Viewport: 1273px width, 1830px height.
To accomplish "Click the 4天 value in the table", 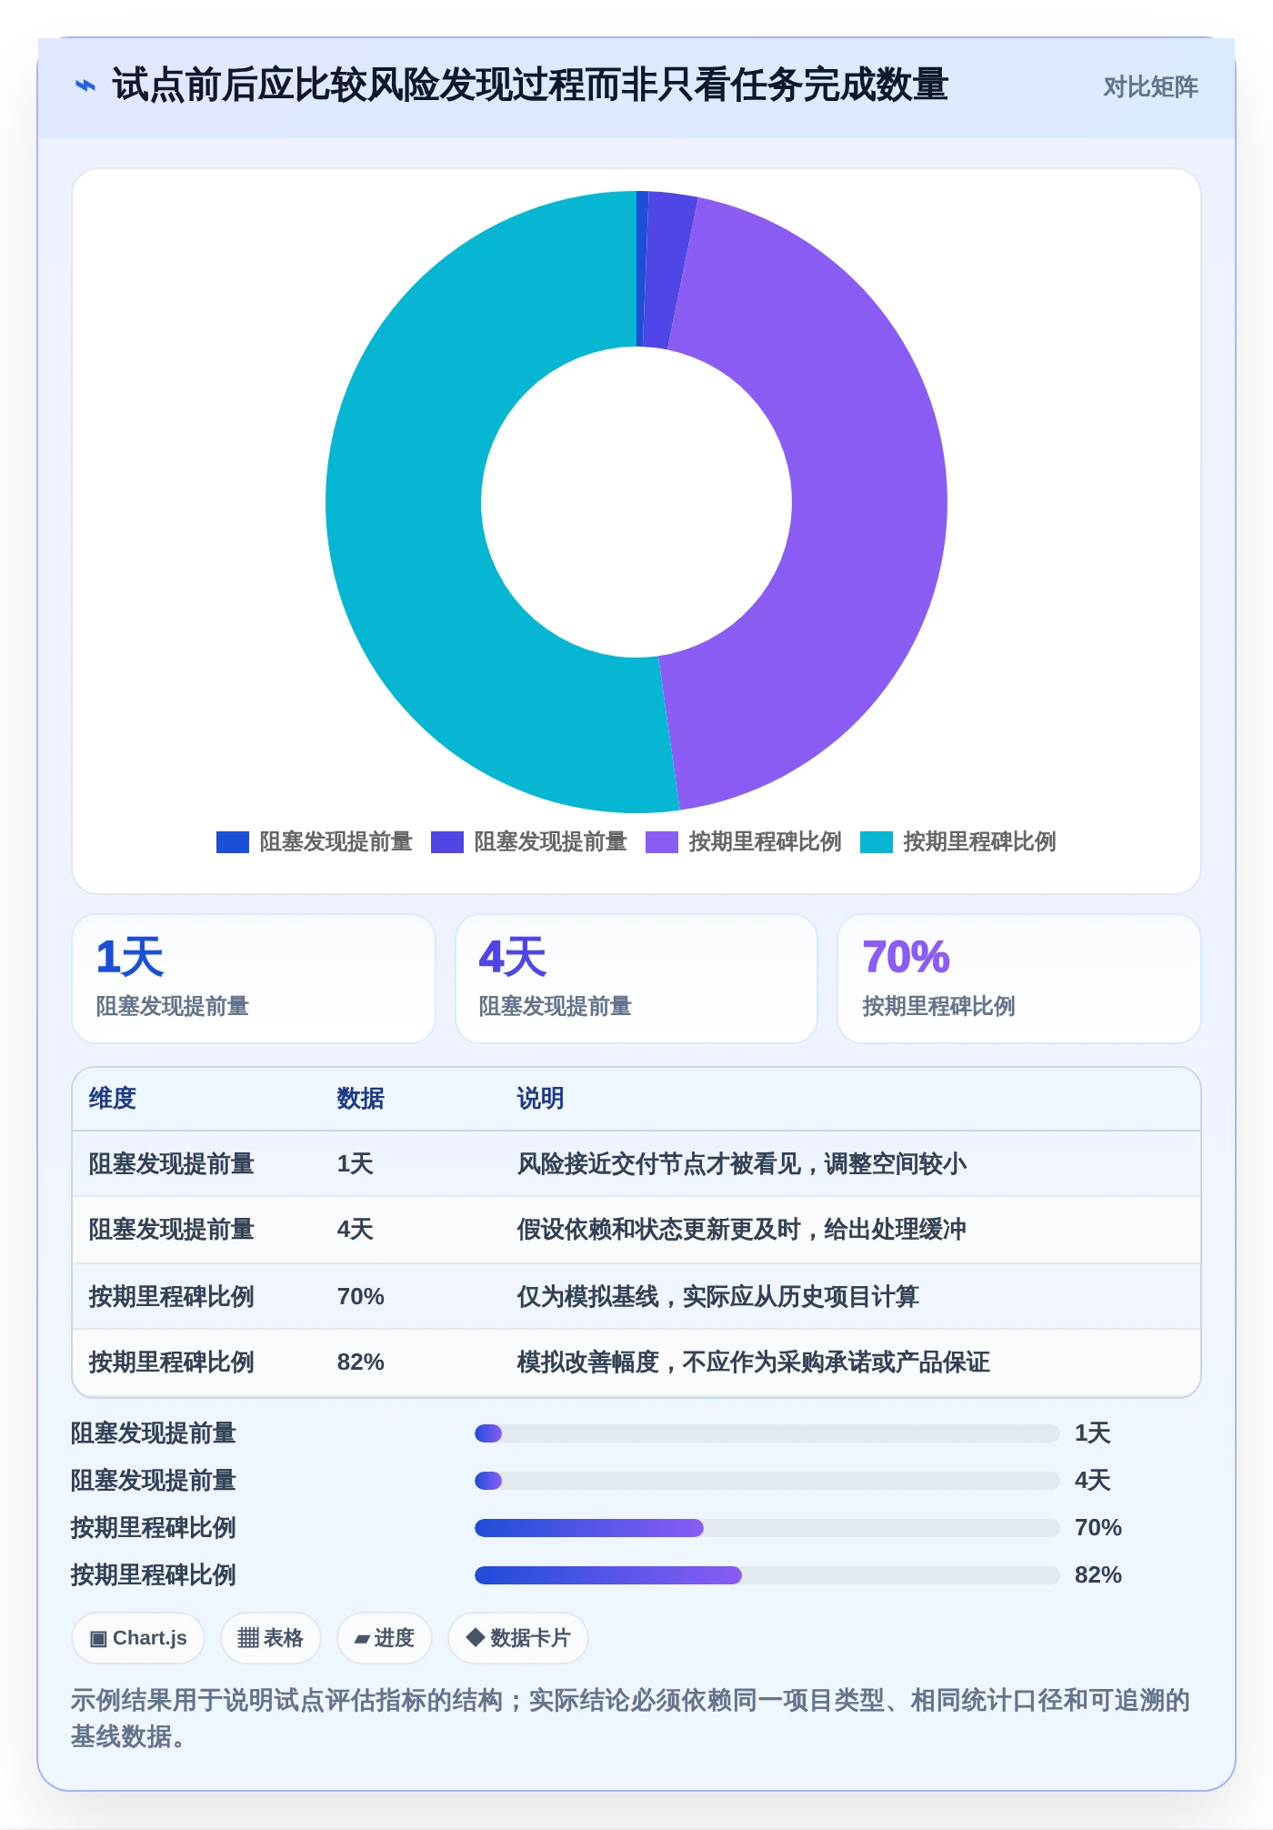I will [356, 1230].
